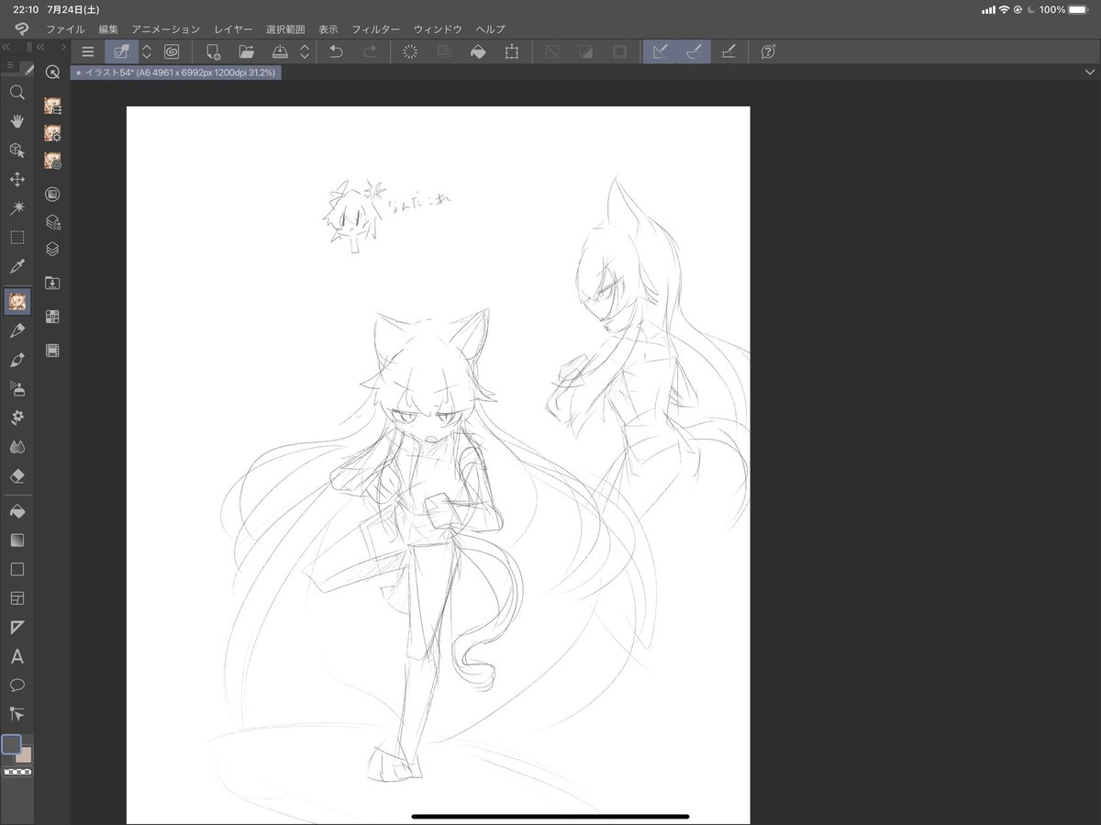
Task: Select the Balloon speech bubble tool
Action: (x=17, y=686)
